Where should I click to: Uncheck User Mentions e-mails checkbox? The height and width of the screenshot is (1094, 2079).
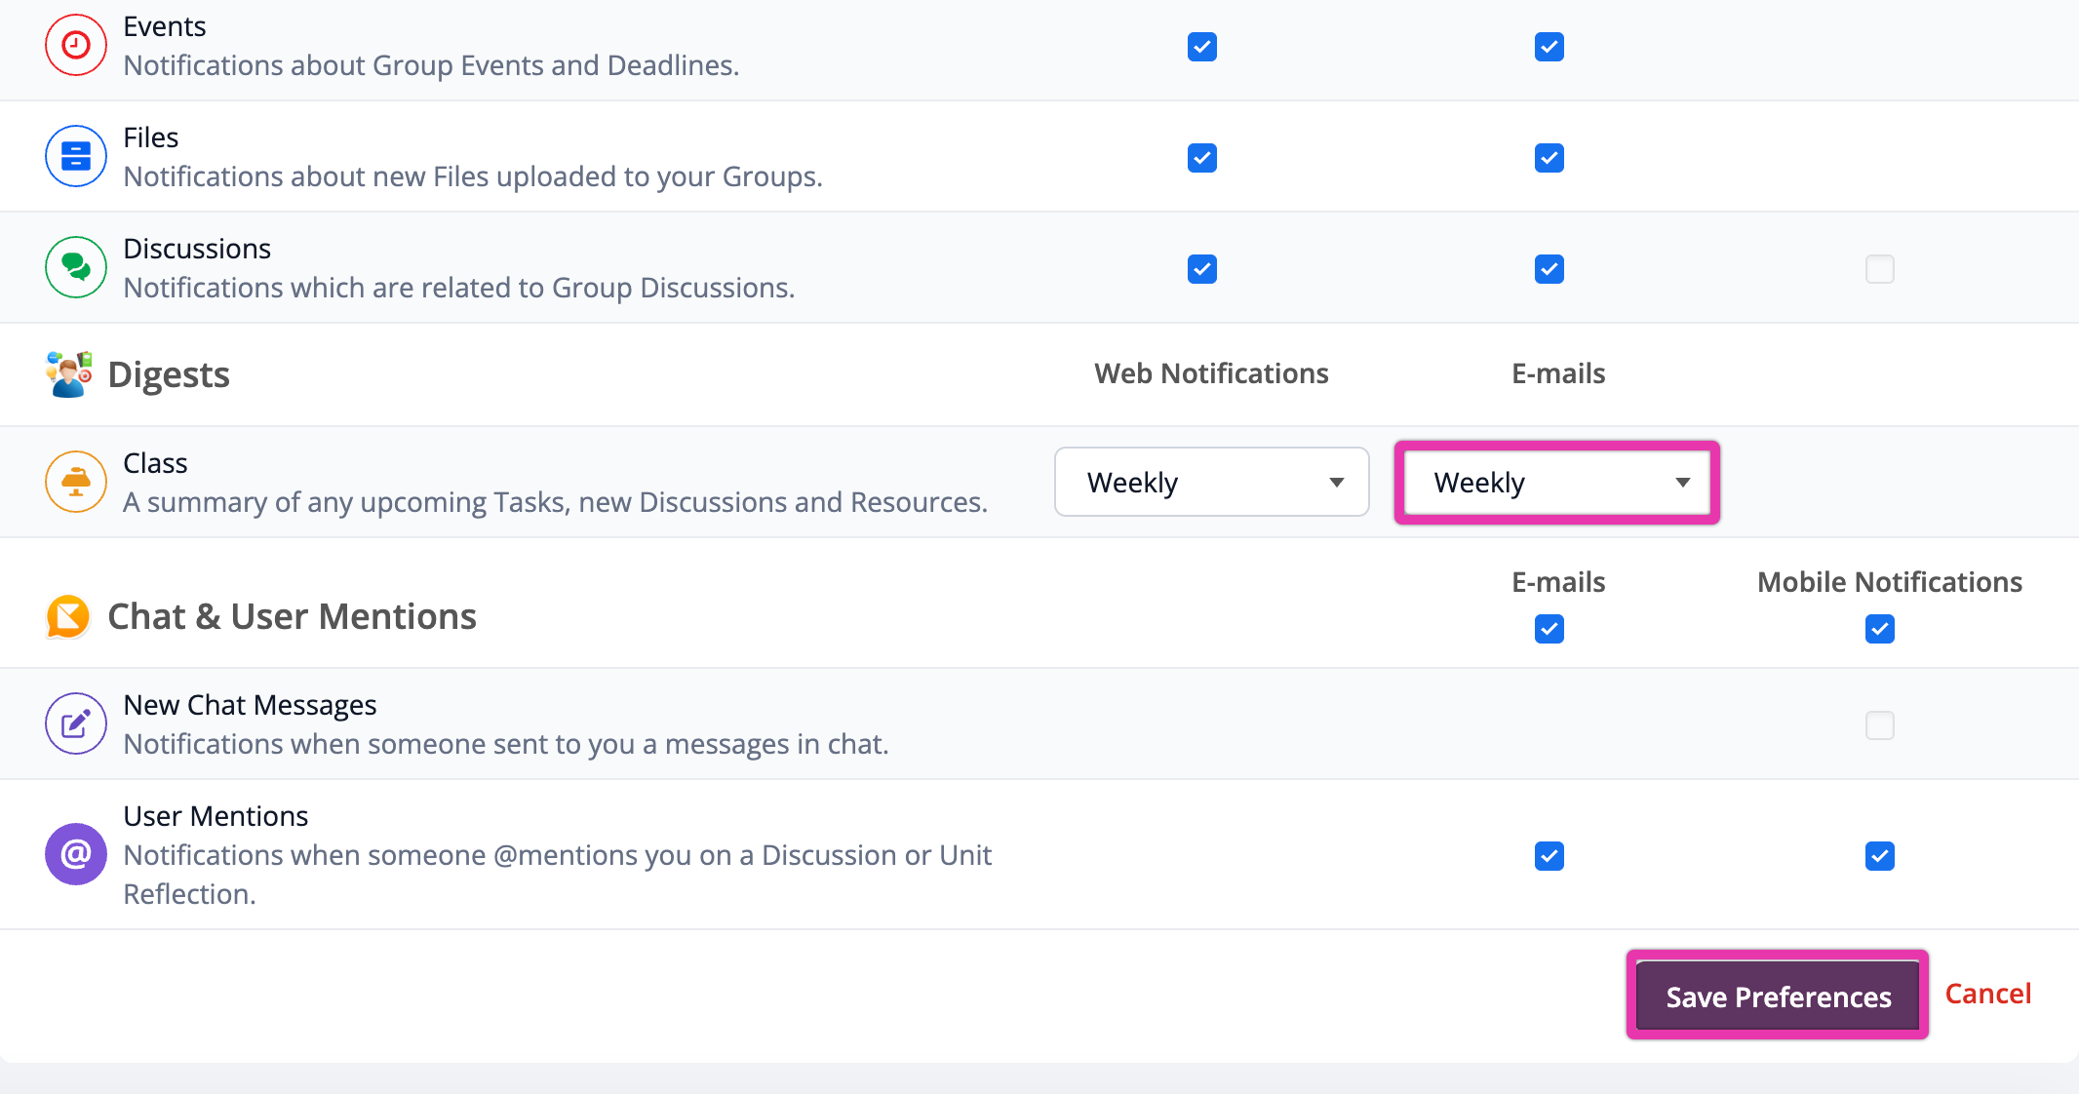click(1549, 856)
